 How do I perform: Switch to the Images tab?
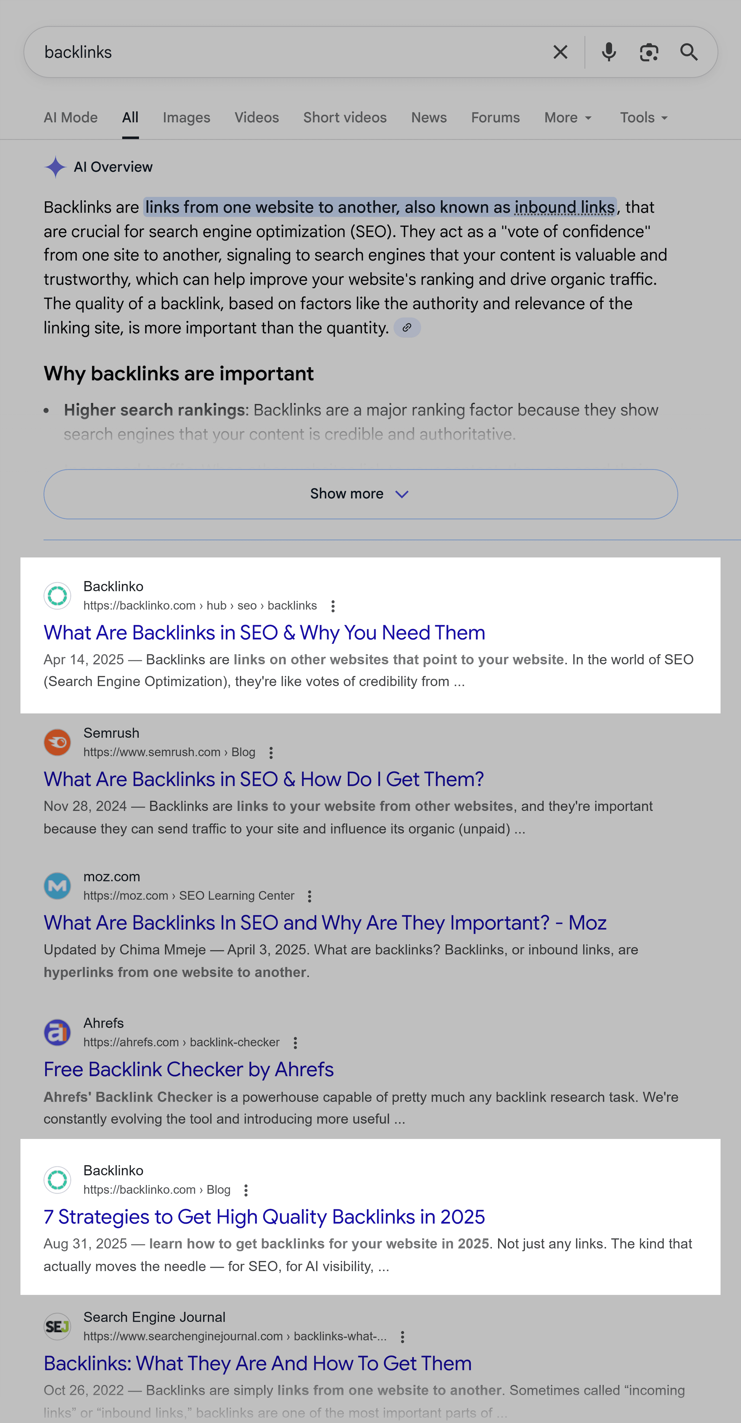click(186, 117)
